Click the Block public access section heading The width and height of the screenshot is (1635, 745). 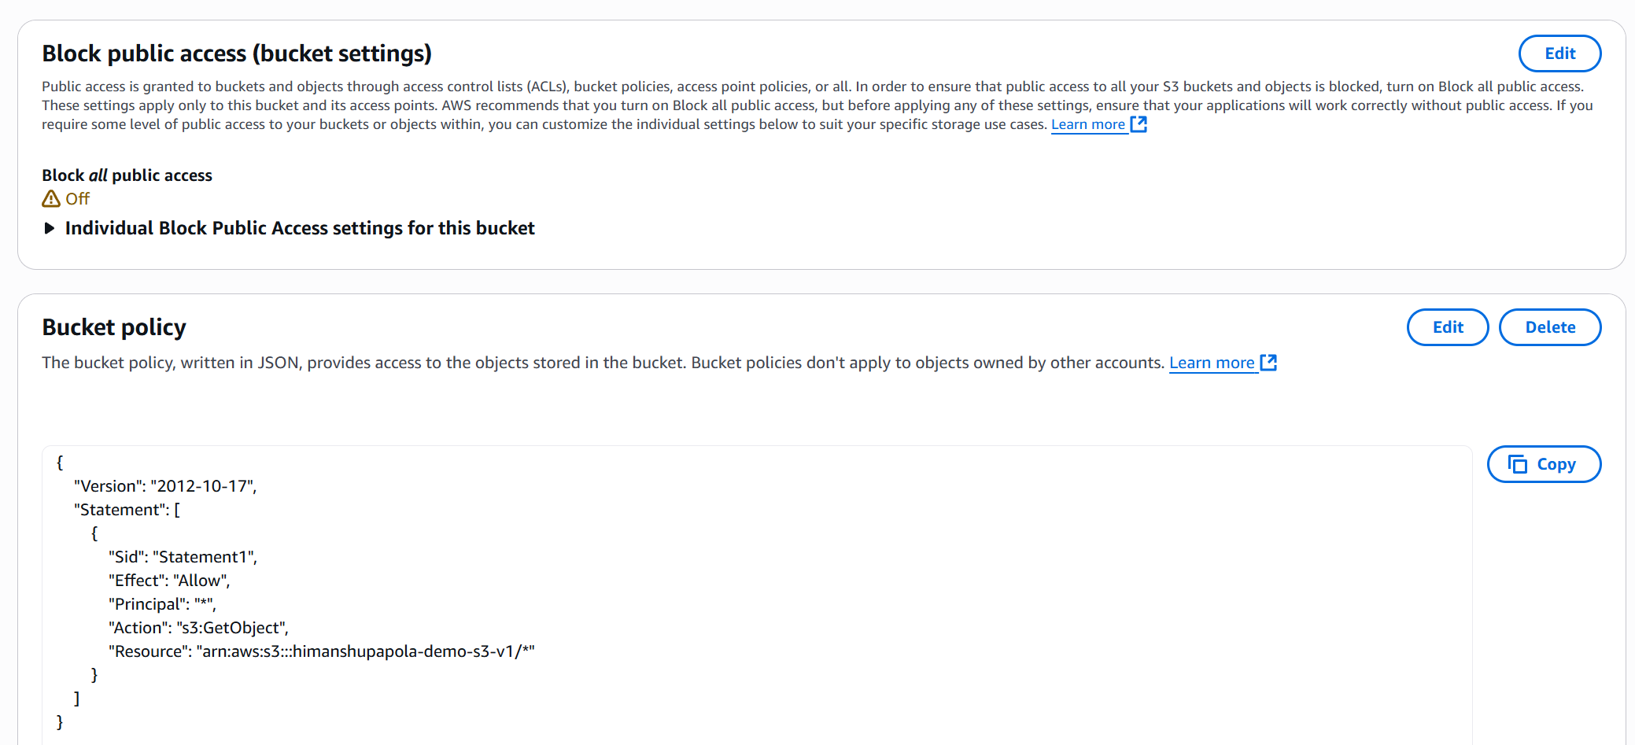point(237,53)
